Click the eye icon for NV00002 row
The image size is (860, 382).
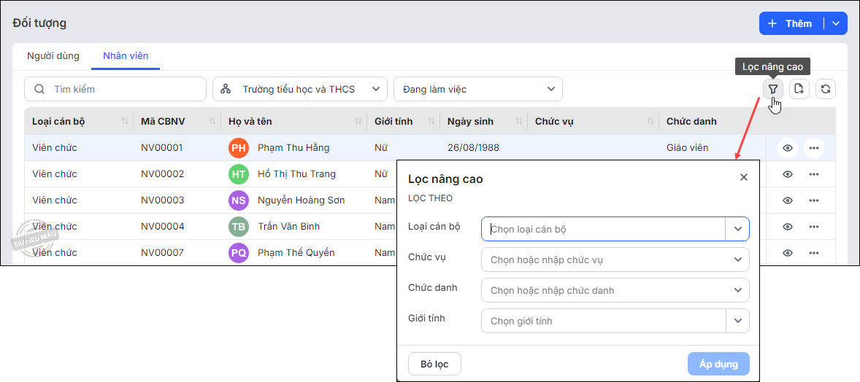788,174
